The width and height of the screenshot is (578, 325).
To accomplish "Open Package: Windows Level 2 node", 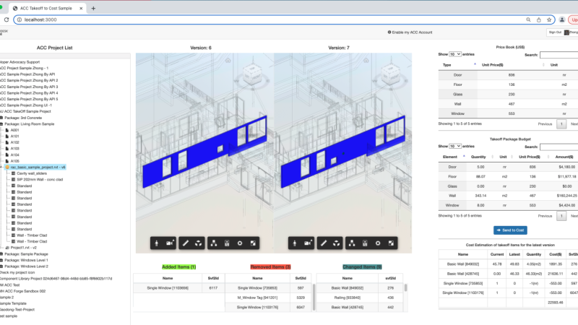I will (26, 266).
